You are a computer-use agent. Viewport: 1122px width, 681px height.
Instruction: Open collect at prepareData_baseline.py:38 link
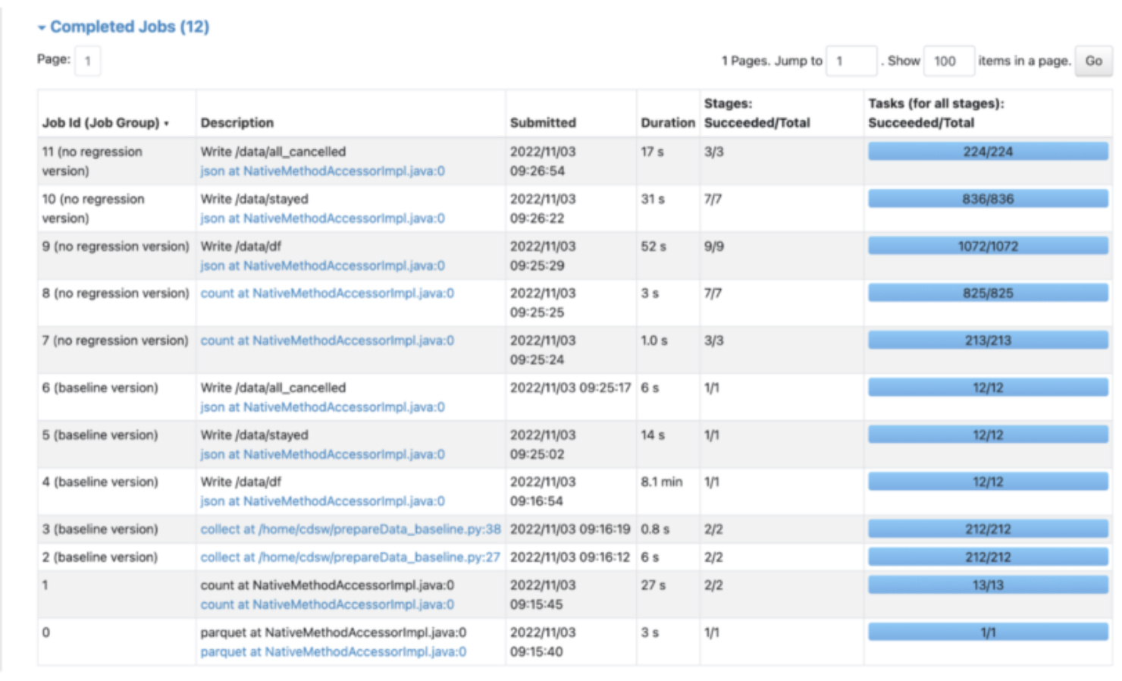350,529
